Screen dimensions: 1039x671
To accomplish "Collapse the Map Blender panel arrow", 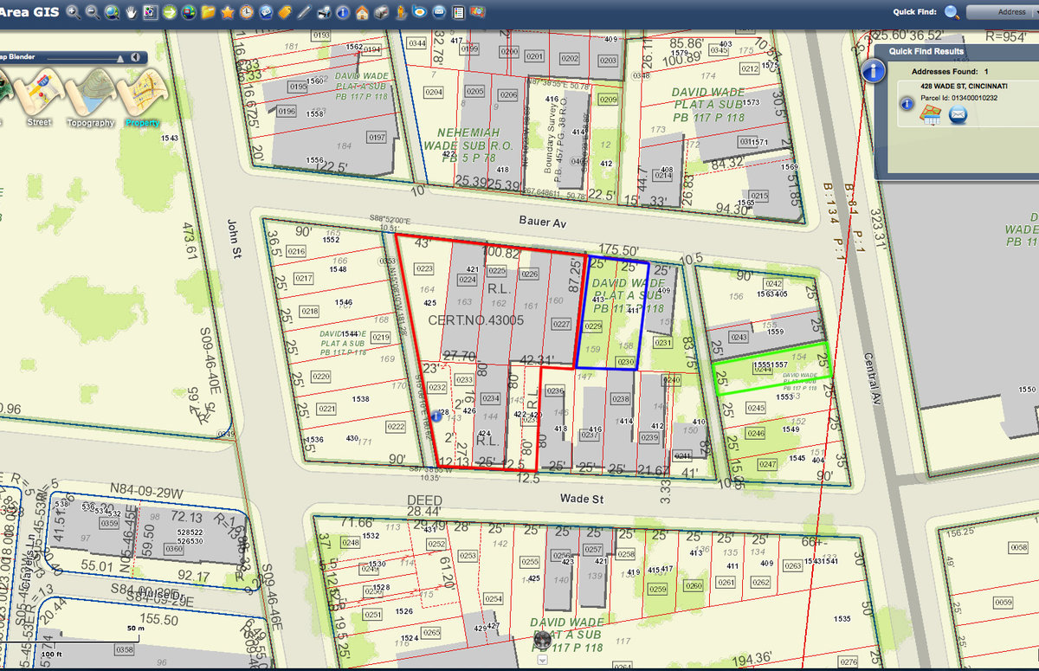I will click(136, 57).
